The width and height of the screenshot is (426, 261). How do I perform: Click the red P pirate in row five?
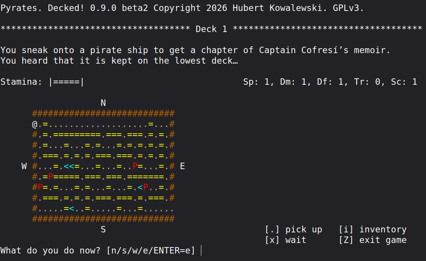(x=135, y=166)
